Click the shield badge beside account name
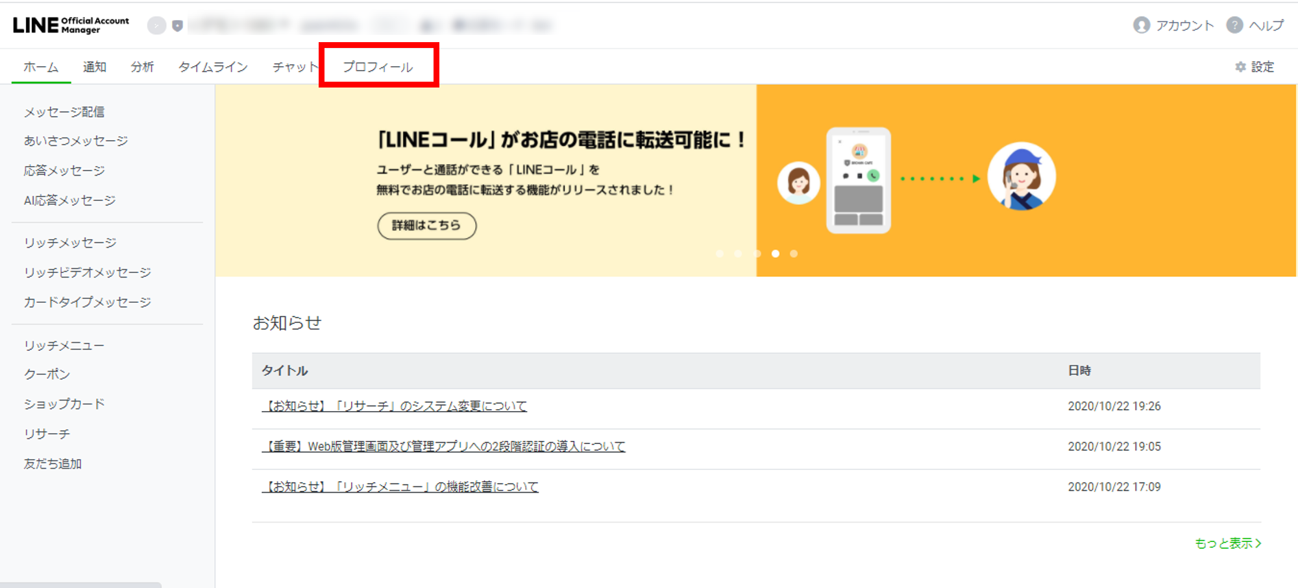This screenshot has width=1298, height=588. click(177, 26)
